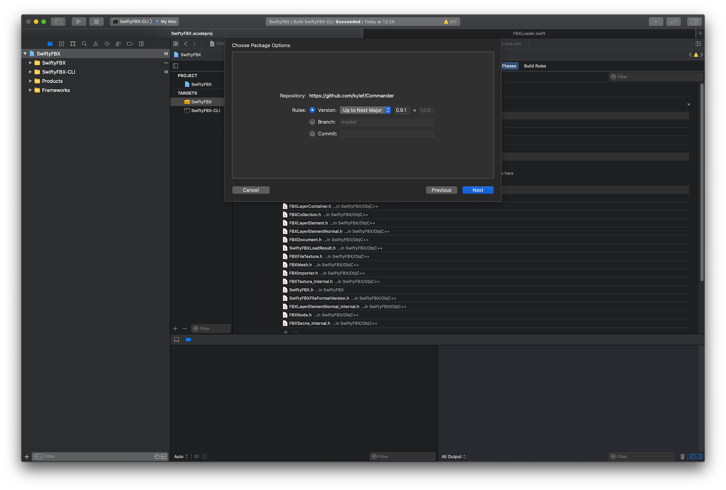Open the Find navigator magnifier icon
This screenshot has width=726, height=490.
pyautogui.click(x=84, y=44)
